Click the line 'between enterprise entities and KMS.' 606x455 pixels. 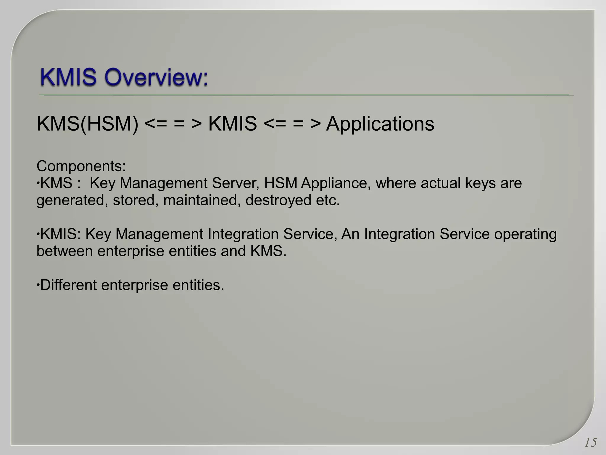162,251
